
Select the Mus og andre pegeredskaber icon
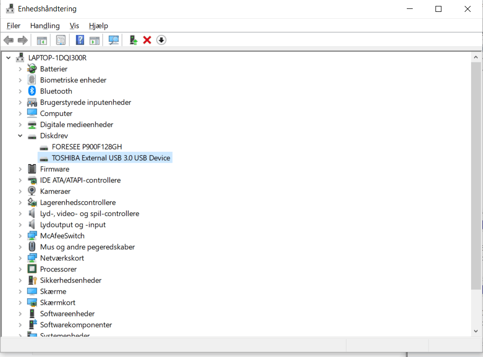(32, 247)
